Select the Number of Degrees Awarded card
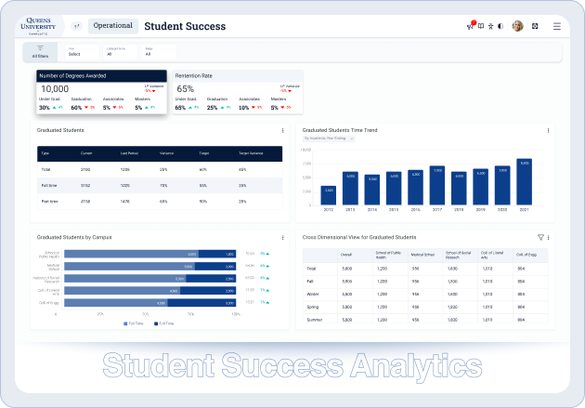 tap(102, 92)
